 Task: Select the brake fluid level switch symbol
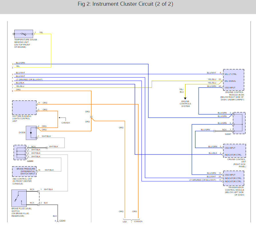19,198
